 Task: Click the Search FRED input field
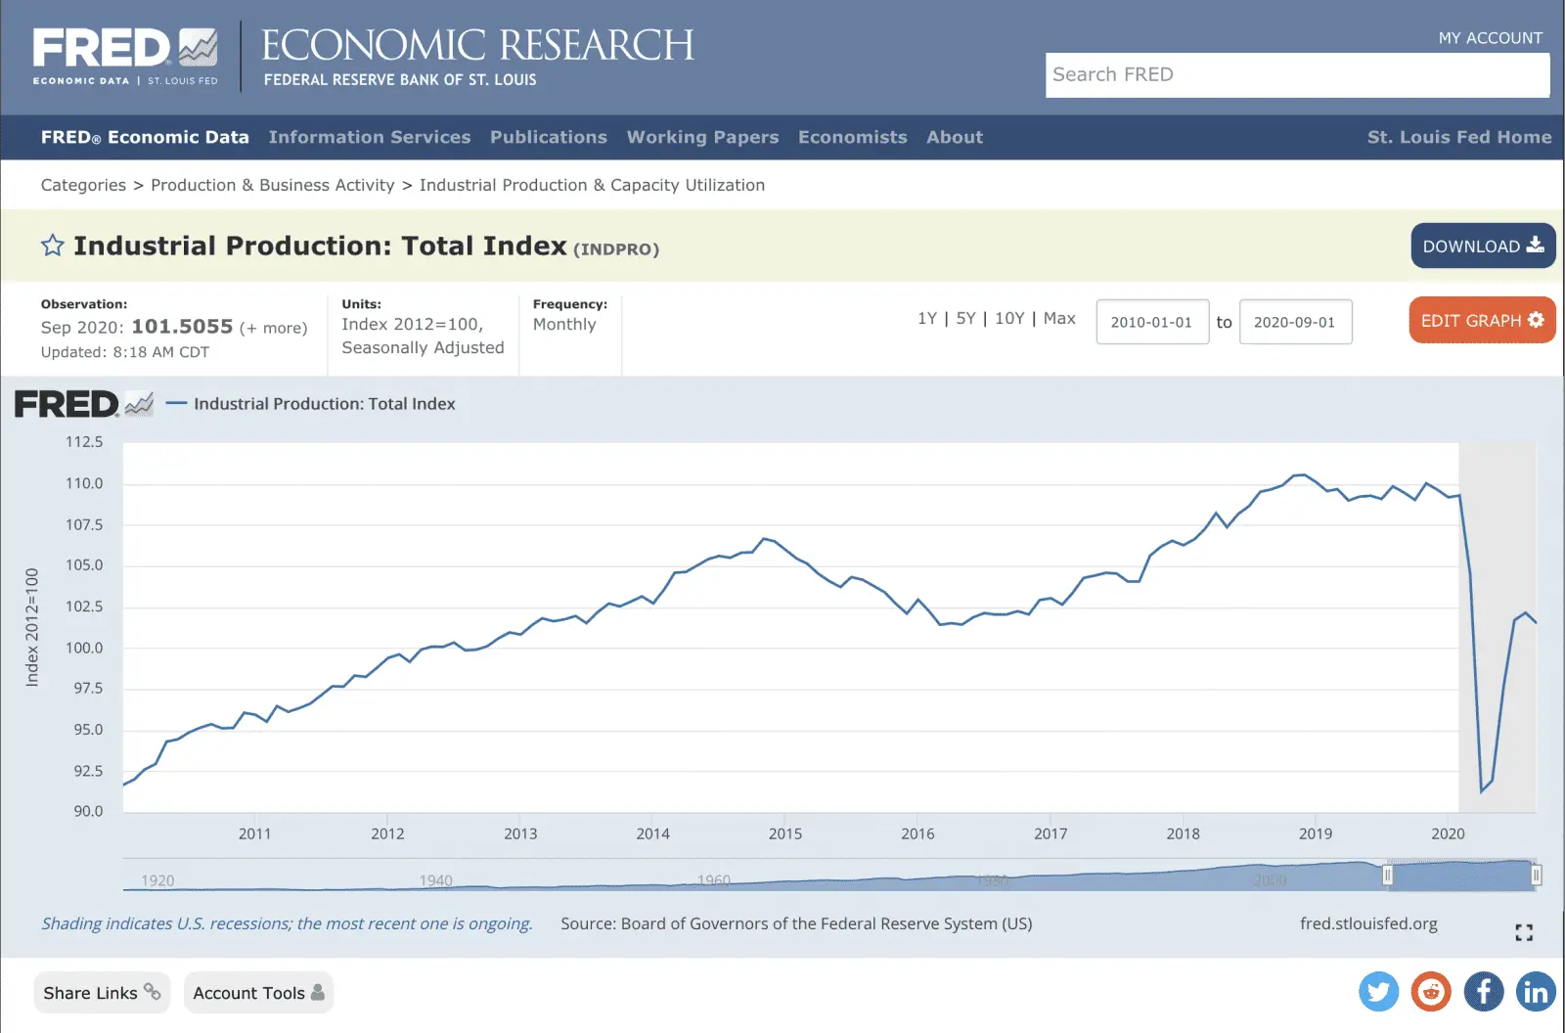coord(1297,75)
